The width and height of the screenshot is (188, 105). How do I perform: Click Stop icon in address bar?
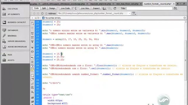(42, 13)
